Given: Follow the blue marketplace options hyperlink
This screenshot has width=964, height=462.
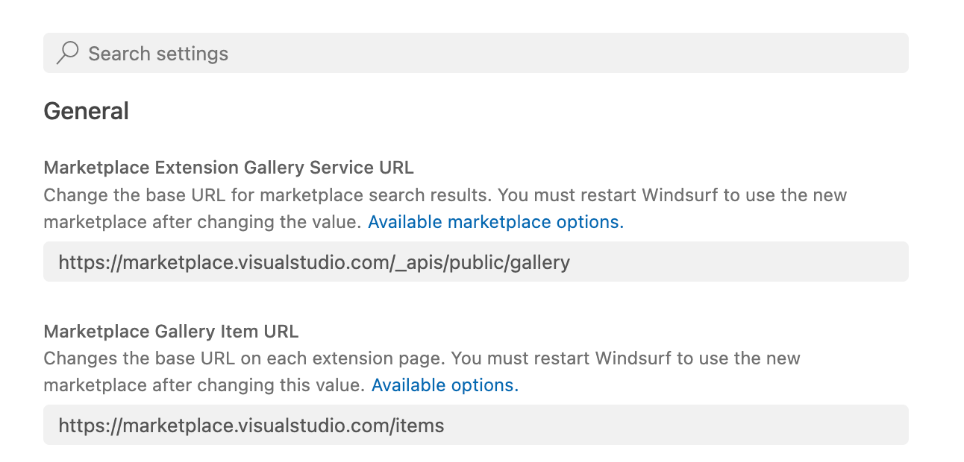Looking at the screenshot, I should pos(495,221).
